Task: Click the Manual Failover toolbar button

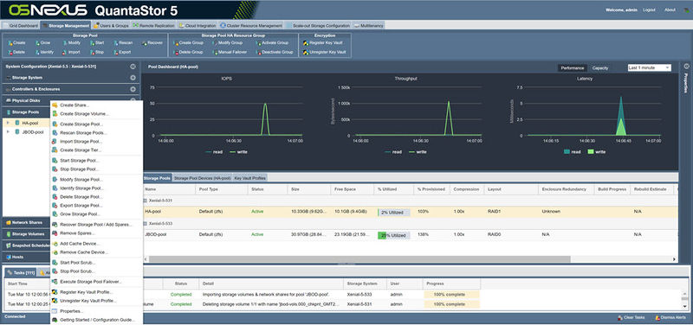Action: 230,52
